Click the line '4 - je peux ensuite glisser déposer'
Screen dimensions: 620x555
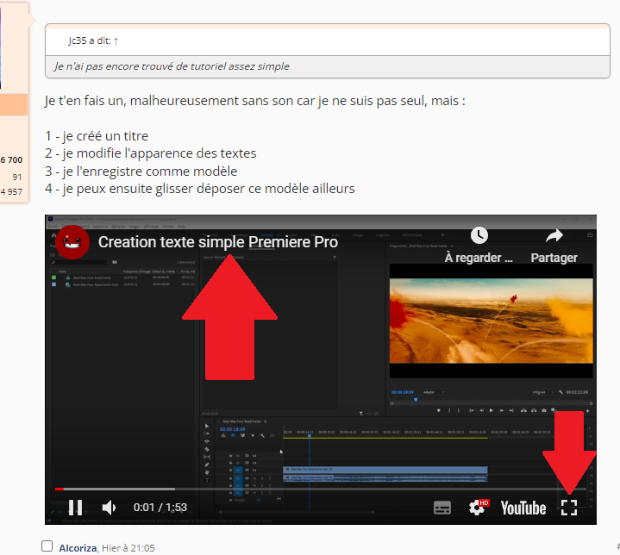(200, 189)
